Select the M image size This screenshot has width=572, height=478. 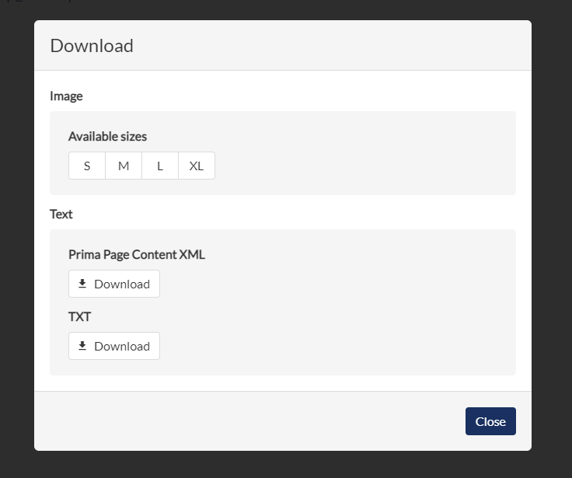click(x=124, y=166)
